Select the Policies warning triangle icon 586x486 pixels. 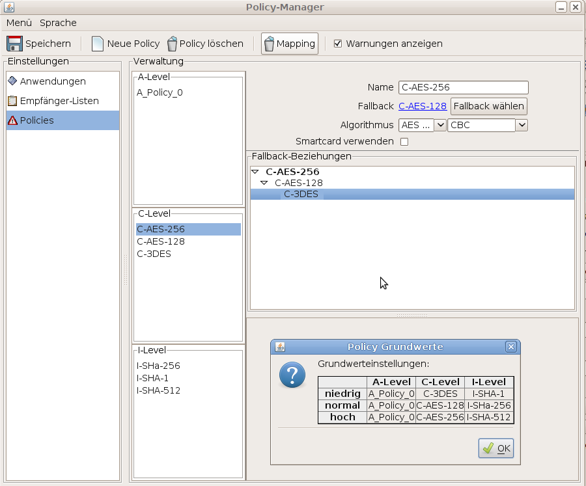click(x=12, y=120)
